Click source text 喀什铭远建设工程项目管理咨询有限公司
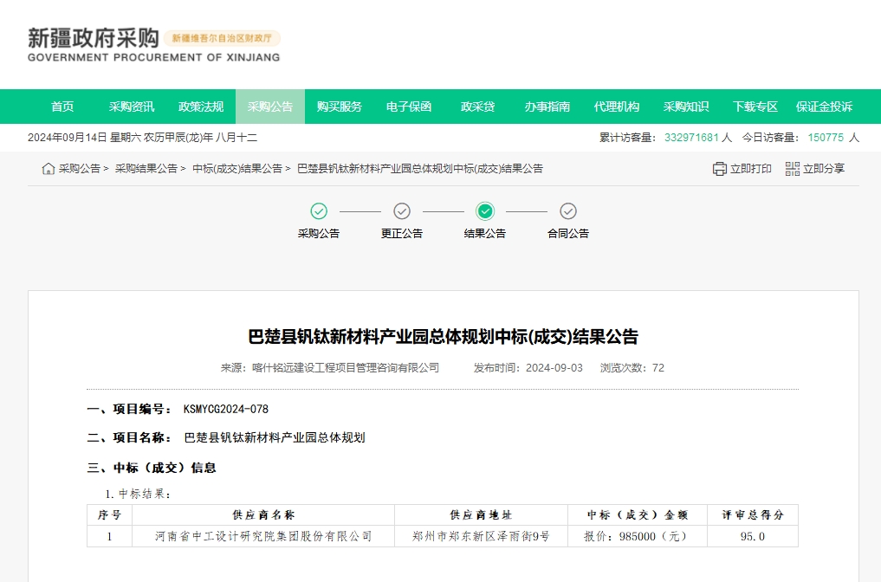This screenshot has width=881, height=582. 346,368
